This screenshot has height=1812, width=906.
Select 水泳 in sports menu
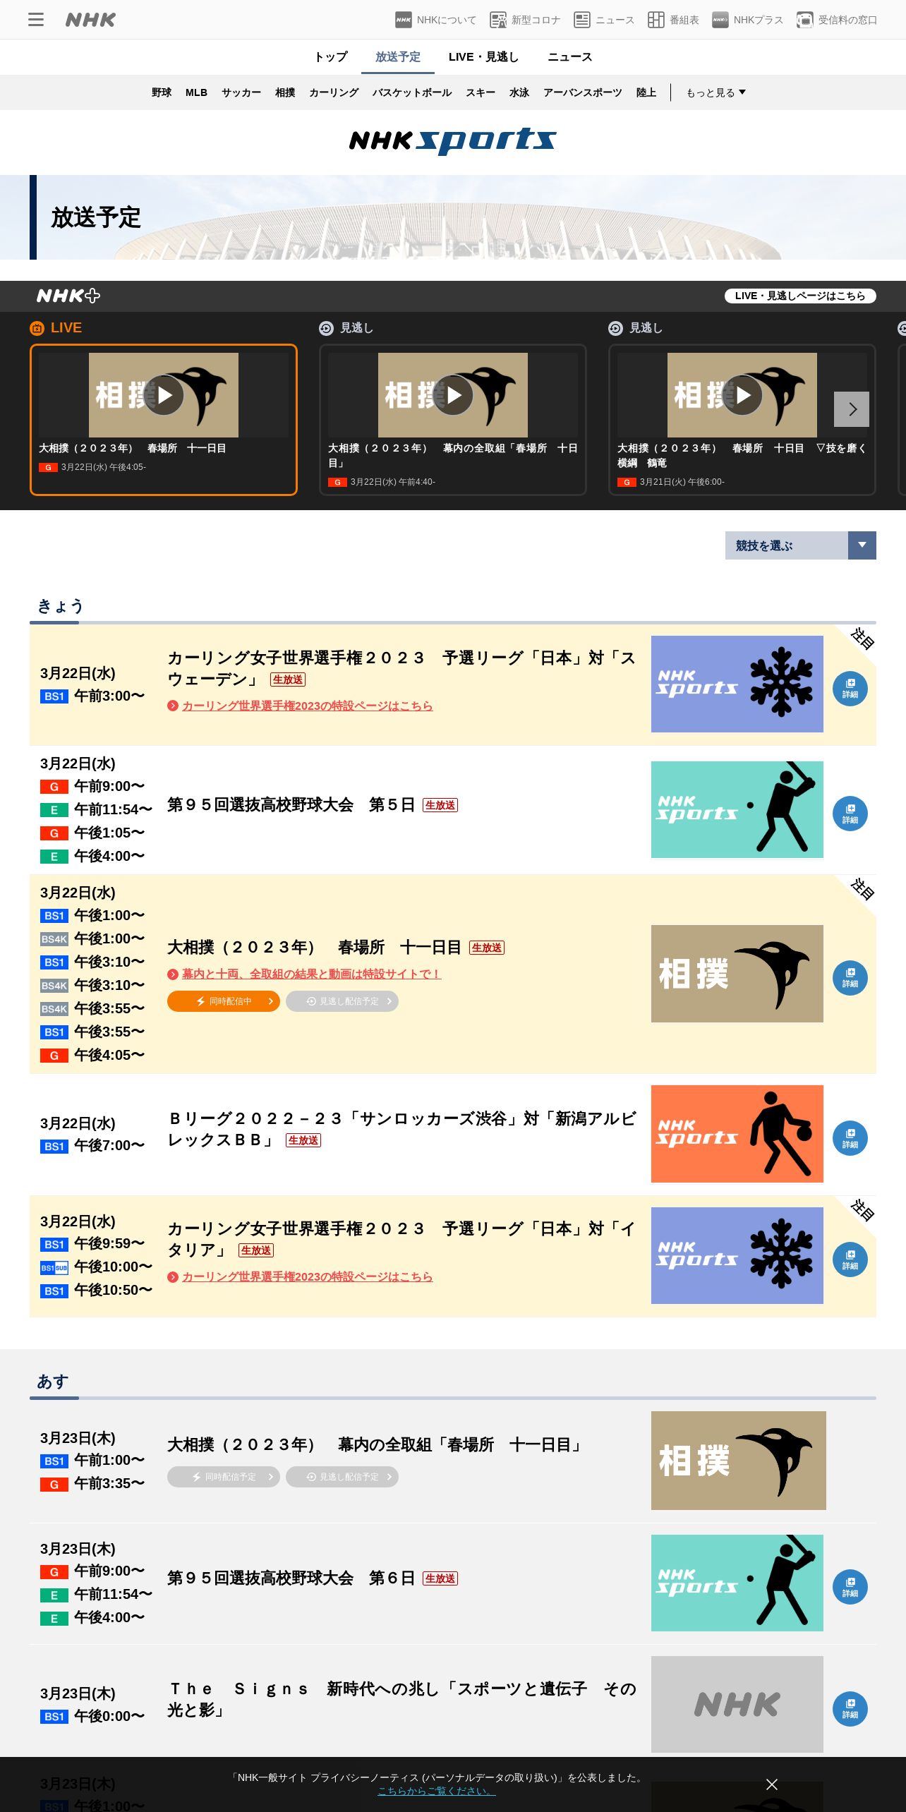pos(519,92)
